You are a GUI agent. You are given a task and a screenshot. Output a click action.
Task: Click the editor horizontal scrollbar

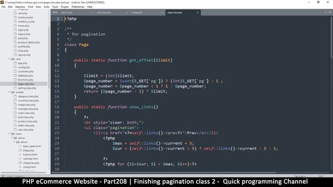point(163,172)
